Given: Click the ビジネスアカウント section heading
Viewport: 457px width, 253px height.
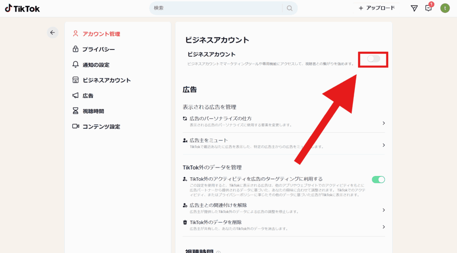Looking at the screenshot, I should tap(217, 40).
